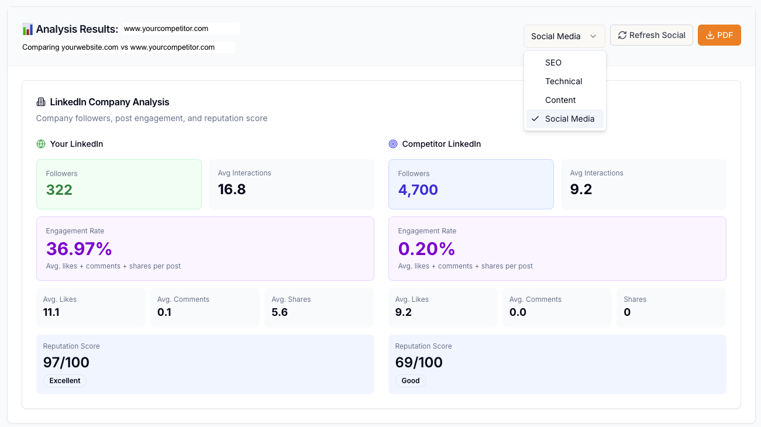Click the PDF download arrow icon

[710, 35]
